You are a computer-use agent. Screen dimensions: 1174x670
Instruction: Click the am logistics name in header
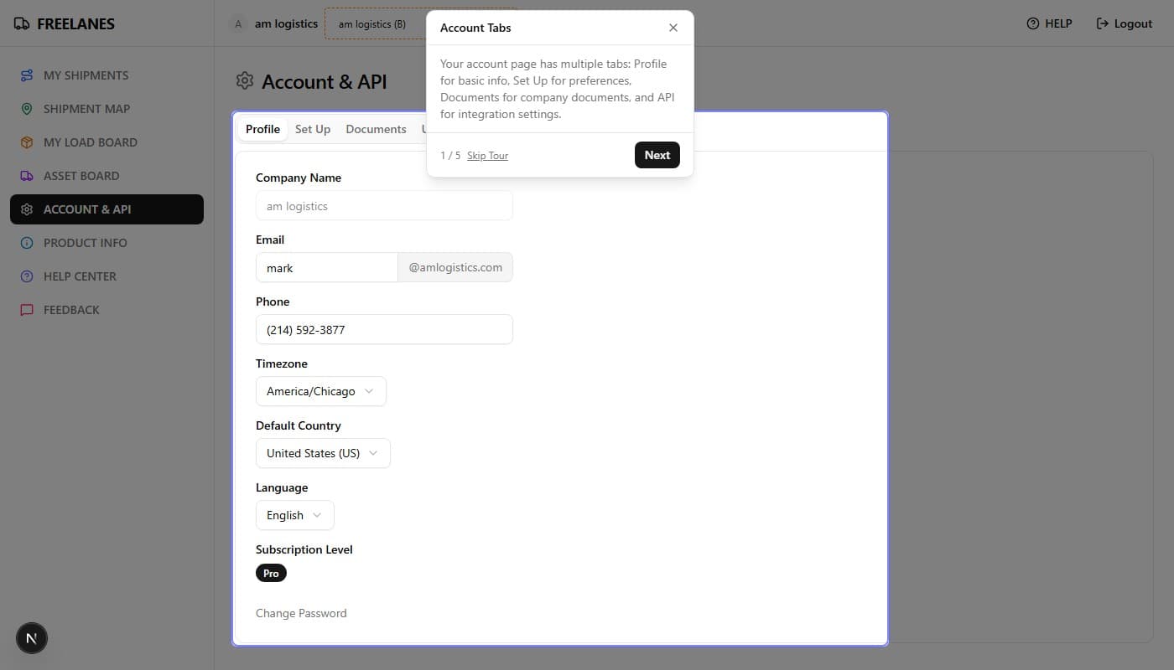click(286, 23)
